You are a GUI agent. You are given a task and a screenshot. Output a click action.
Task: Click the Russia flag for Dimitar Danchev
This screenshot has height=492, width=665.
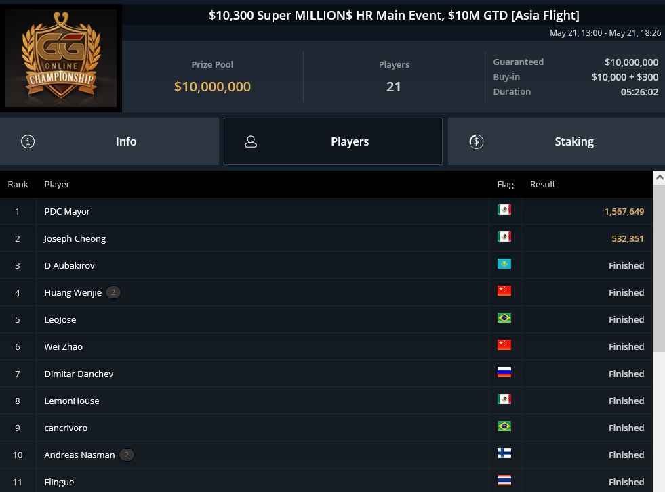point(504,372)
